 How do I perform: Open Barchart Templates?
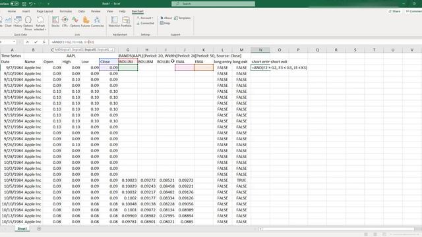click(182, 18)
